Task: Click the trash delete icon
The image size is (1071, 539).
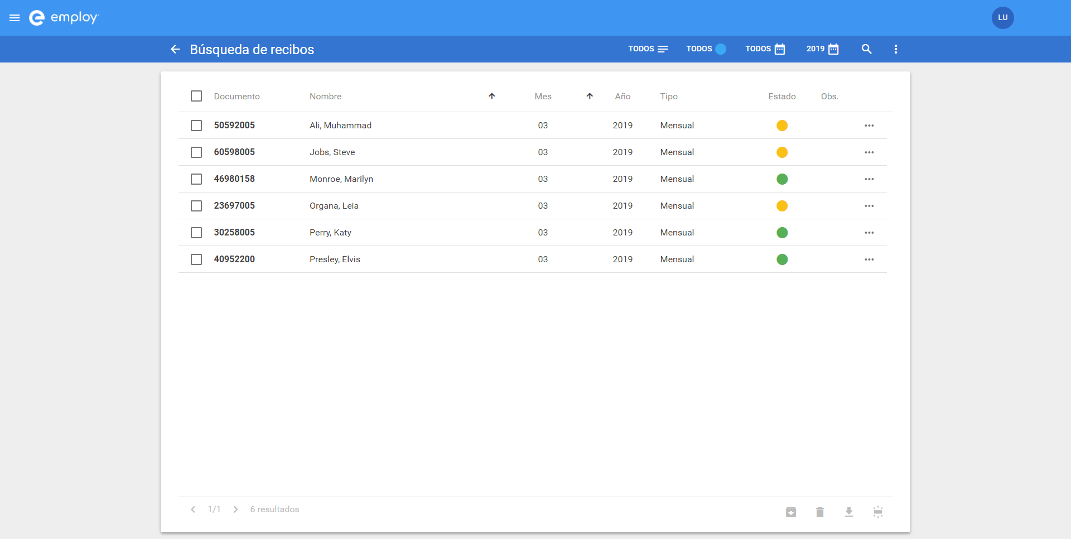Action: coord(820,512)
